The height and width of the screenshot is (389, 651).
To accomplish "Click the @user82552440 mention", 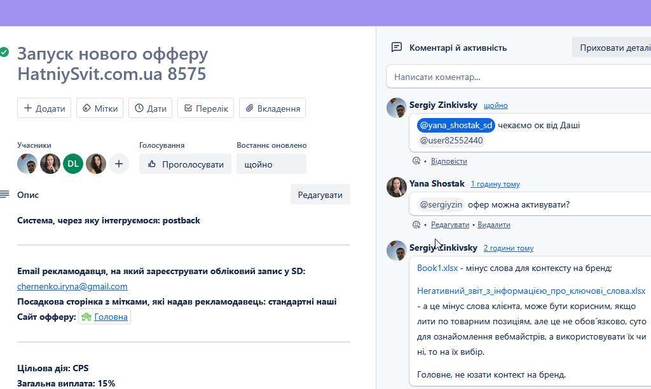I will point(451,140).
